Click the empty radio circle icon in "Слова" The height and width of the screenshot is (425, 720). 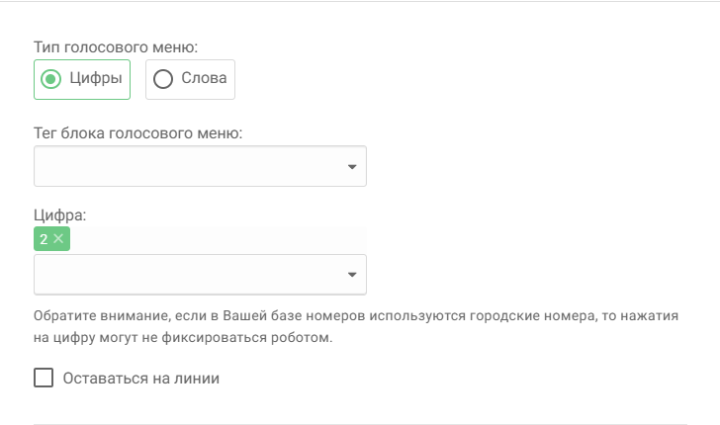point(163,79)
